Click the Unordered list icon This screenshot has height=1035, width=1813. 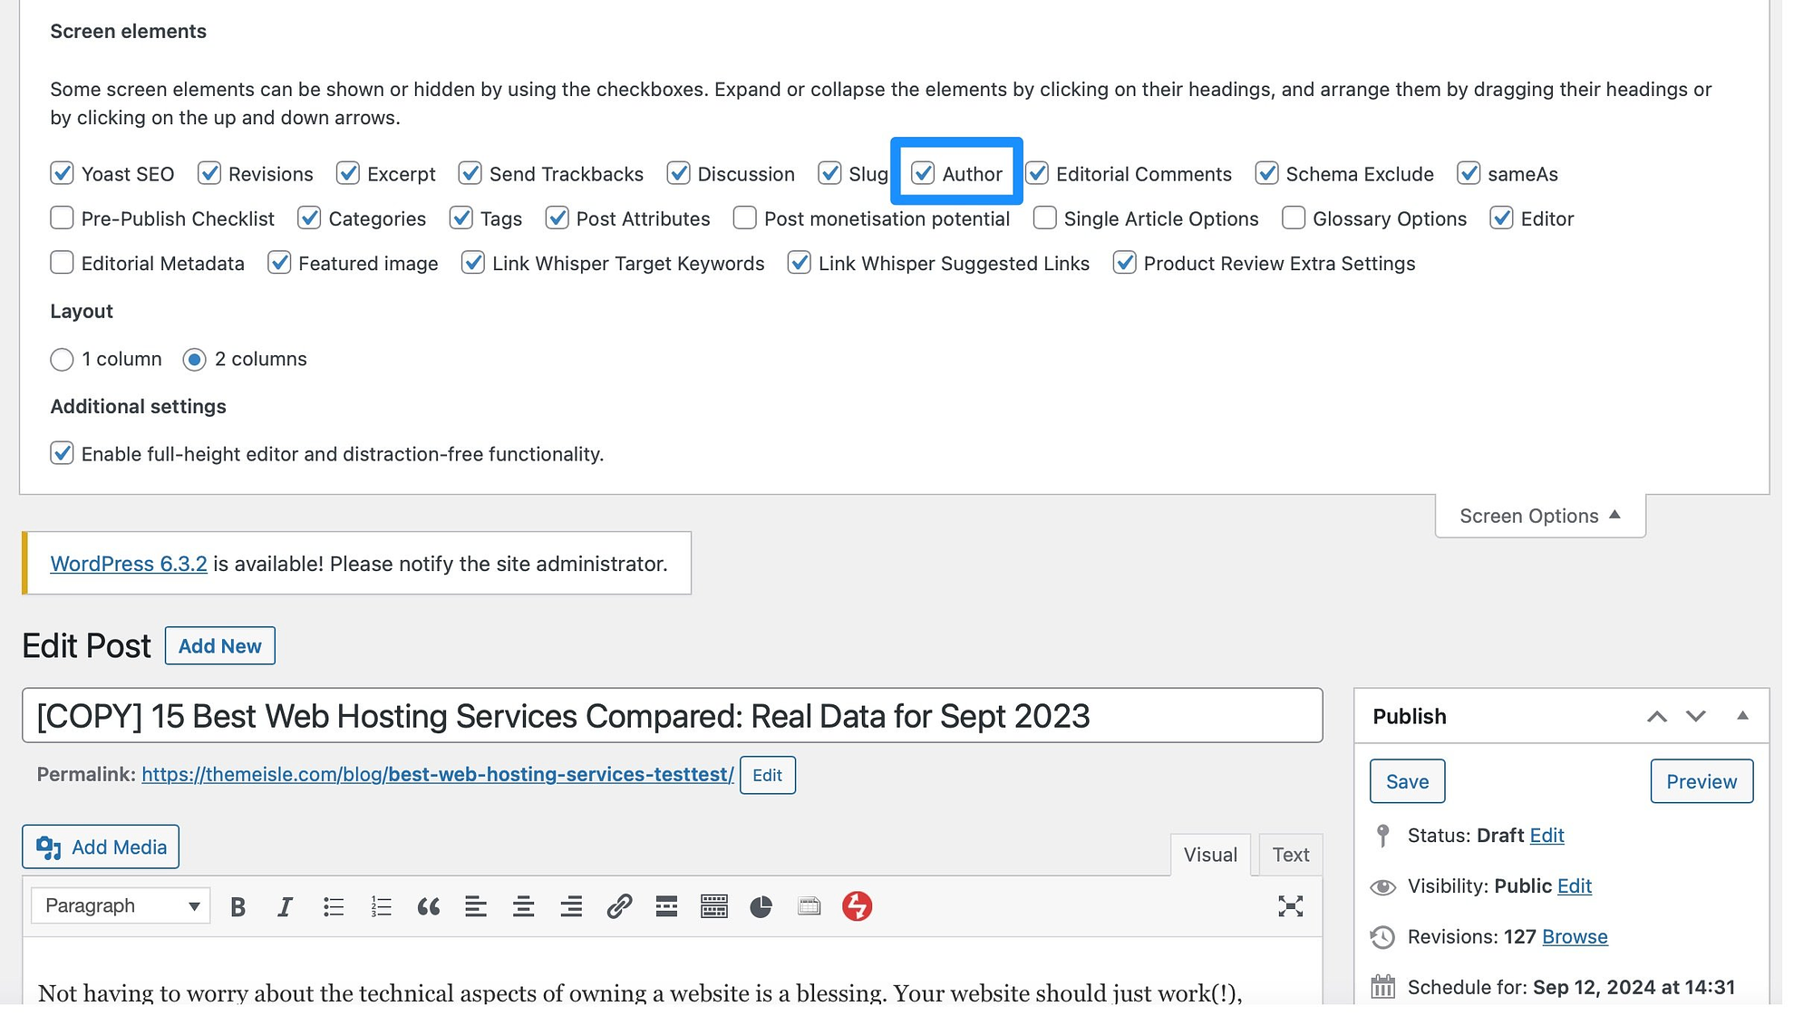coord(333,906)
